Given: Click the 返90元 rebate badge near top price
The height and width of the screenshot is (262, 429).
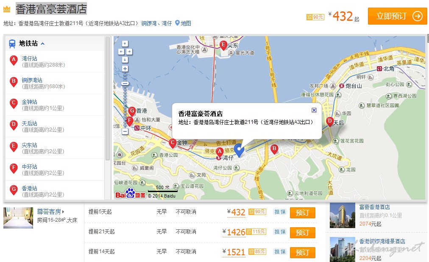Looking at the screenshot, I should pos(315,17).
